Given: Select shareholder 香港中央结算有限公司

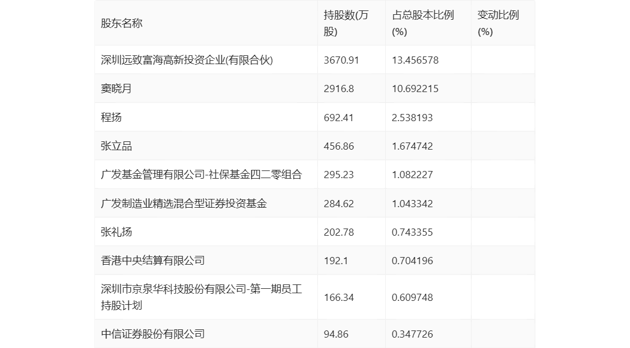Looking at the screenshot, I should click(x=153, y=260).
